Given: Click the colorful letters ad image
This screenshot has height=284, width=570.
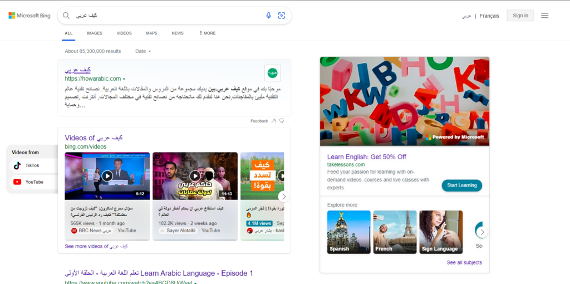Looking at the screenshot, I should point(405,101).
